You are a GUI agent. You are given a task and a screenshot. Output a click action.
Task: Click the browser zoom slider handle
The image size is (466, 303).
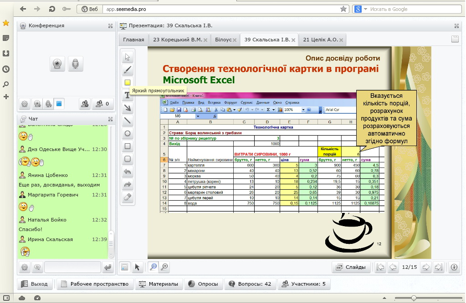(414, 298)
